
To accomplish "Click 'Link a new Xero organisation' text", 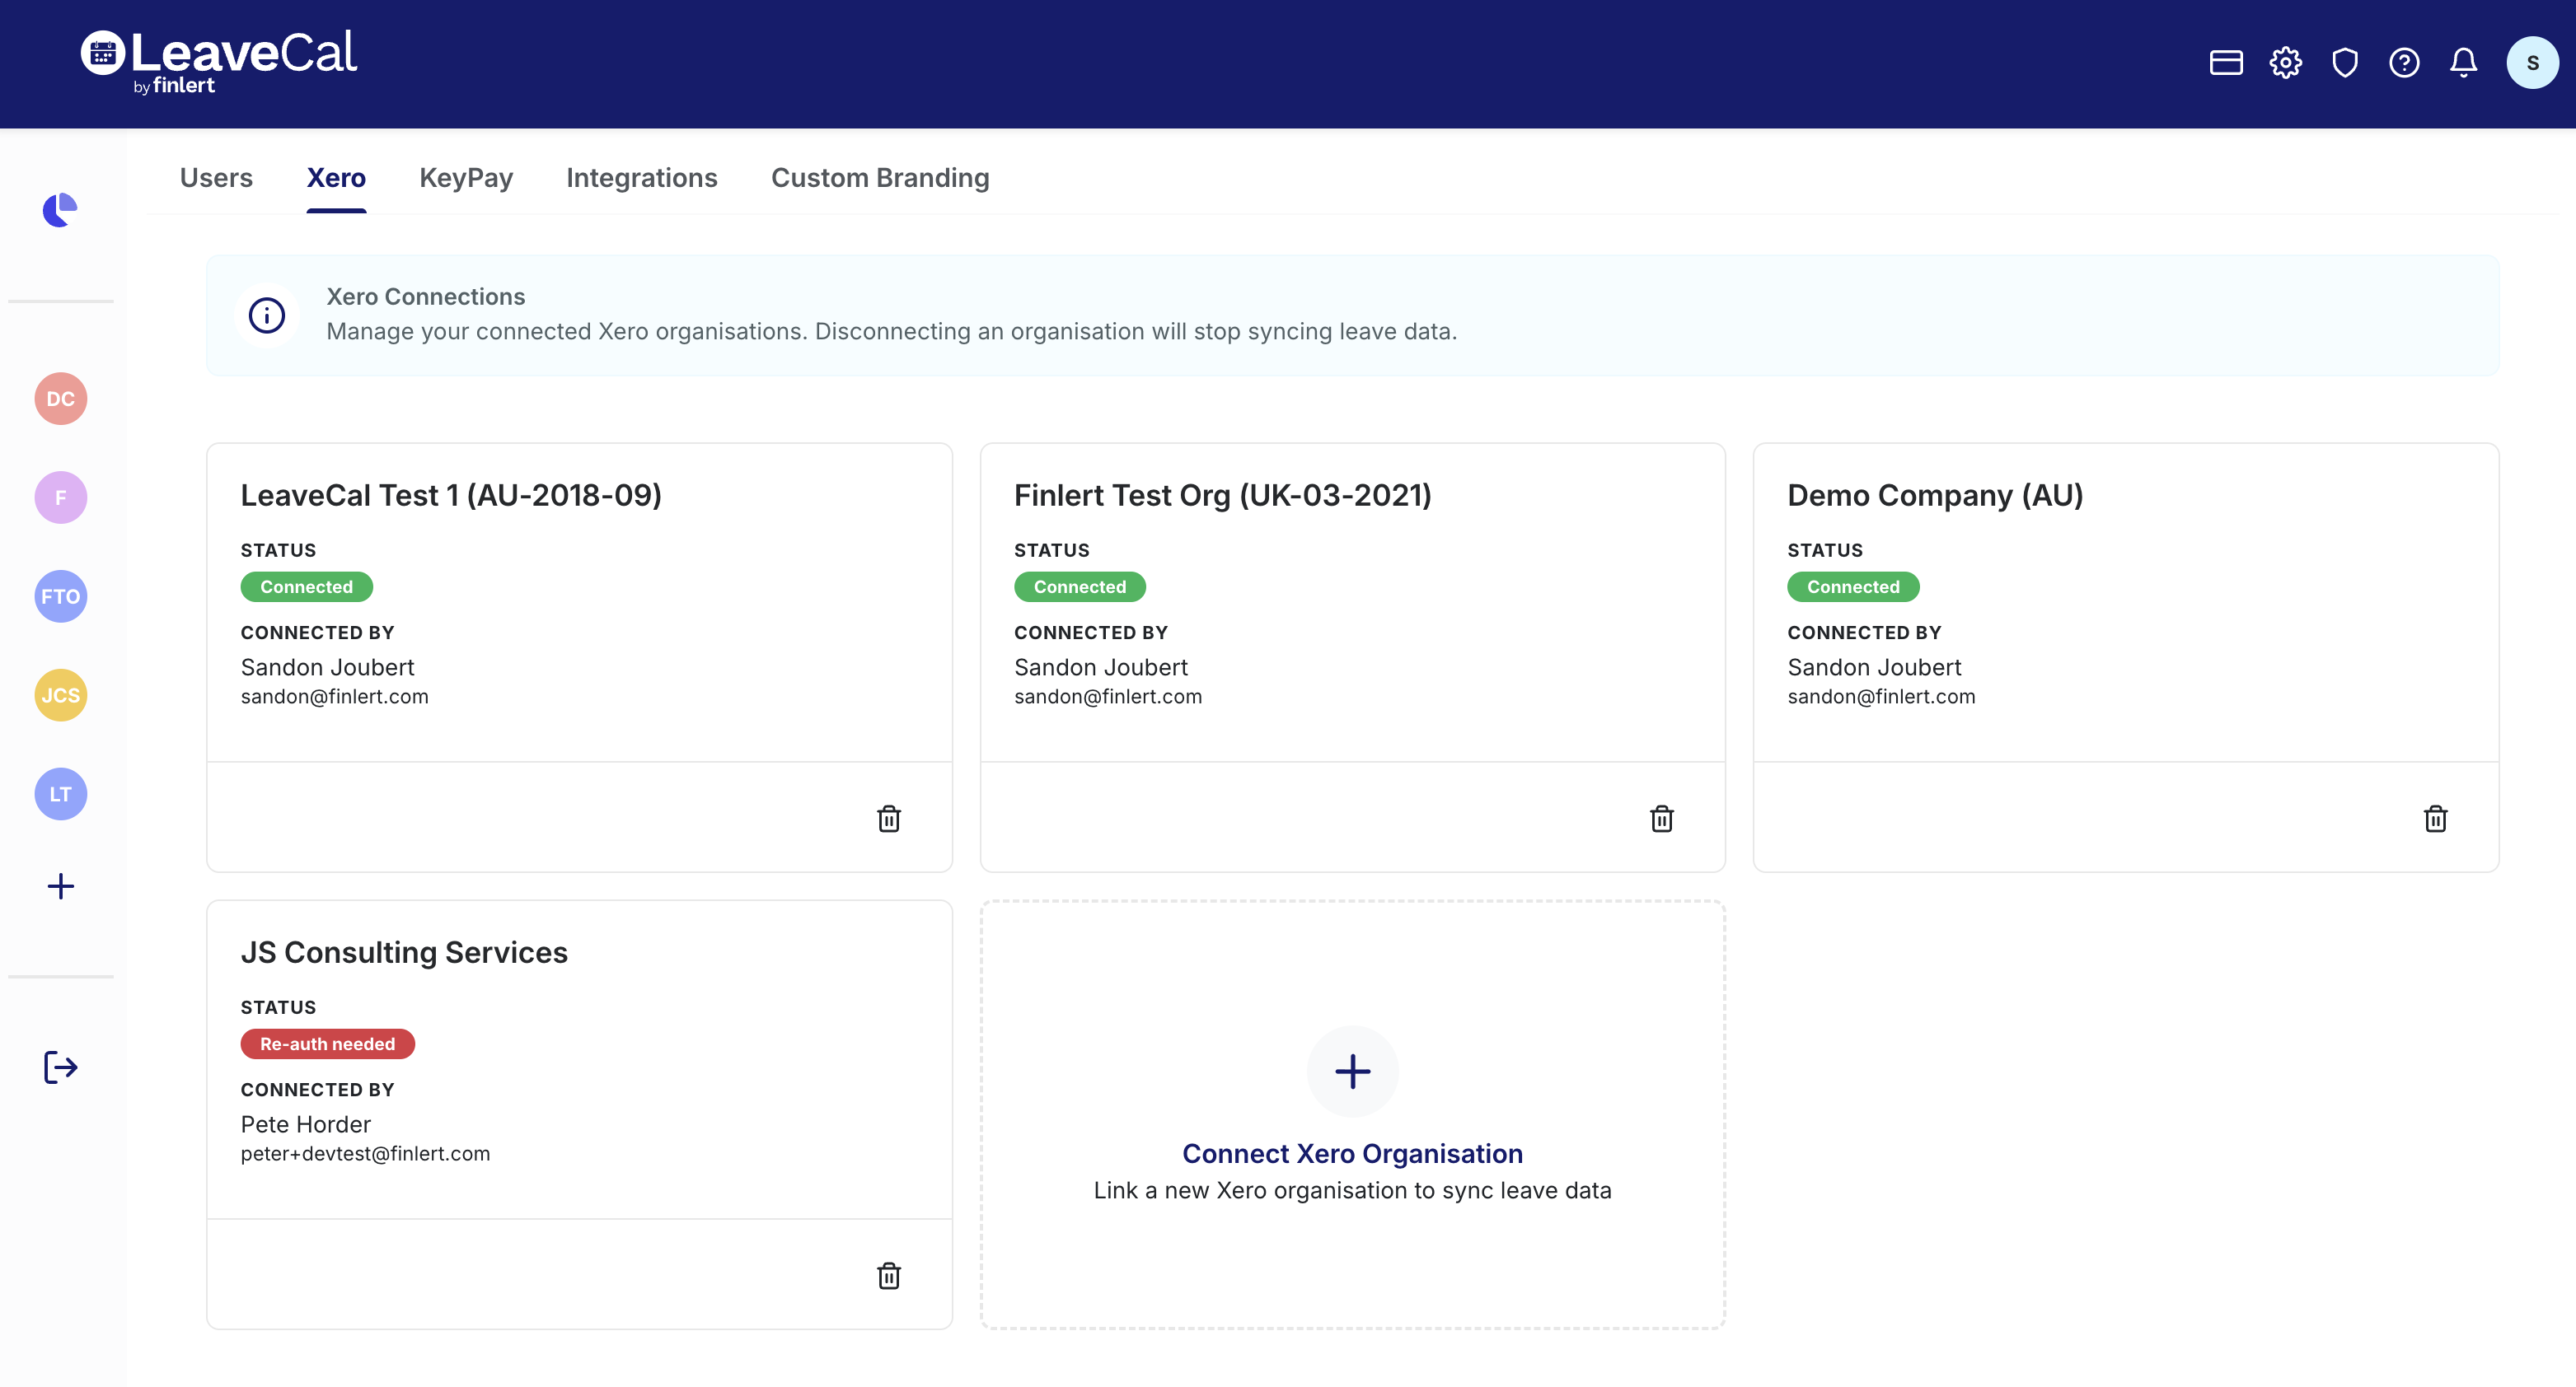I will [1353, 1191].
